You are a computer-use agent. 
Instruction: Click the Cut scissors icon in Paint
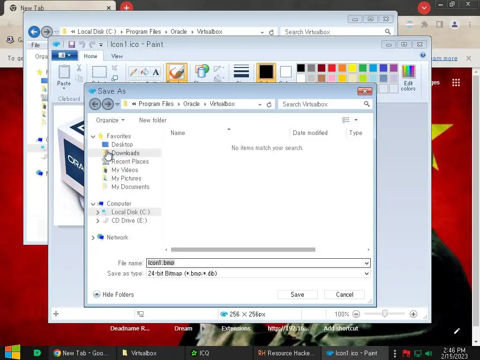tap(79, 68)
